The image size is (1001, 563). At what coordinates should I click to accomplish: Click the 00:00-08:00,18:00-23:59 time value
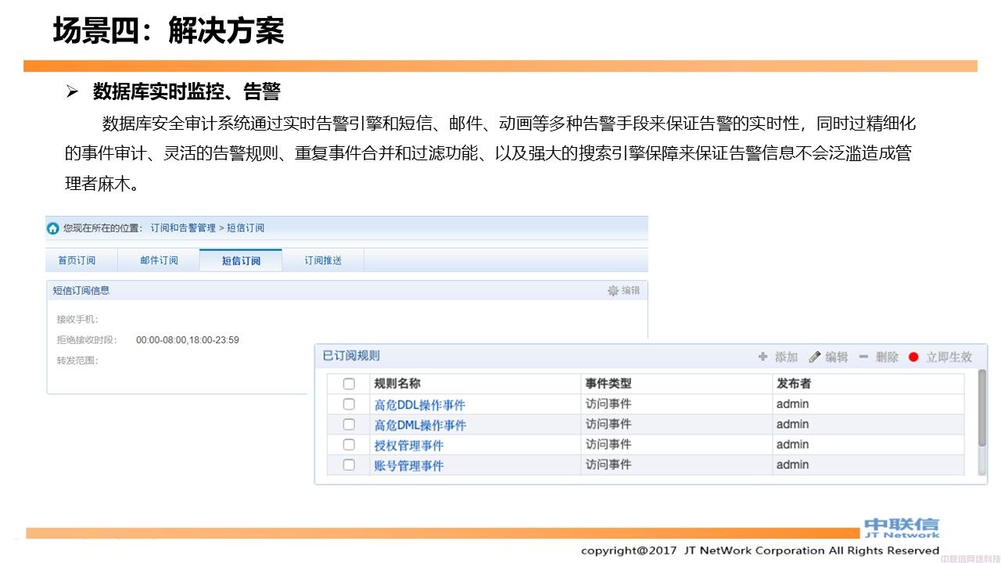[188, 340]
